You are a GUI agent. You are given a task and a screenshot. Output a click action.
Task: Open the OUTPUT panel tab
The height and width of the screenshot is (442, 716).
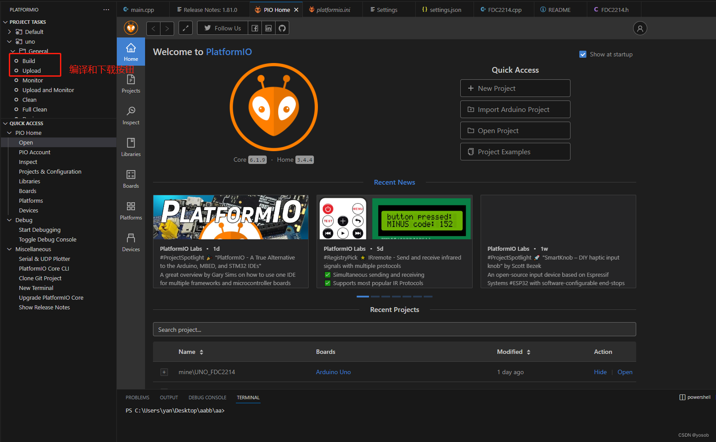pyautogui.click(x=169, y=397)
